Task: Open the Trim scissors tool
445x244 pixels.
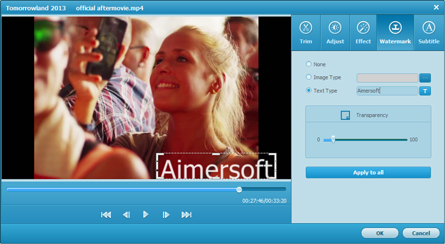Action: click(305, 33)
